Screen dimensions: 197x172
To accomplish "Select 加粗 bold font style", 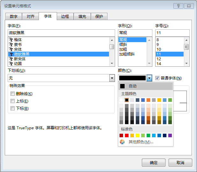I will [132, 49].
